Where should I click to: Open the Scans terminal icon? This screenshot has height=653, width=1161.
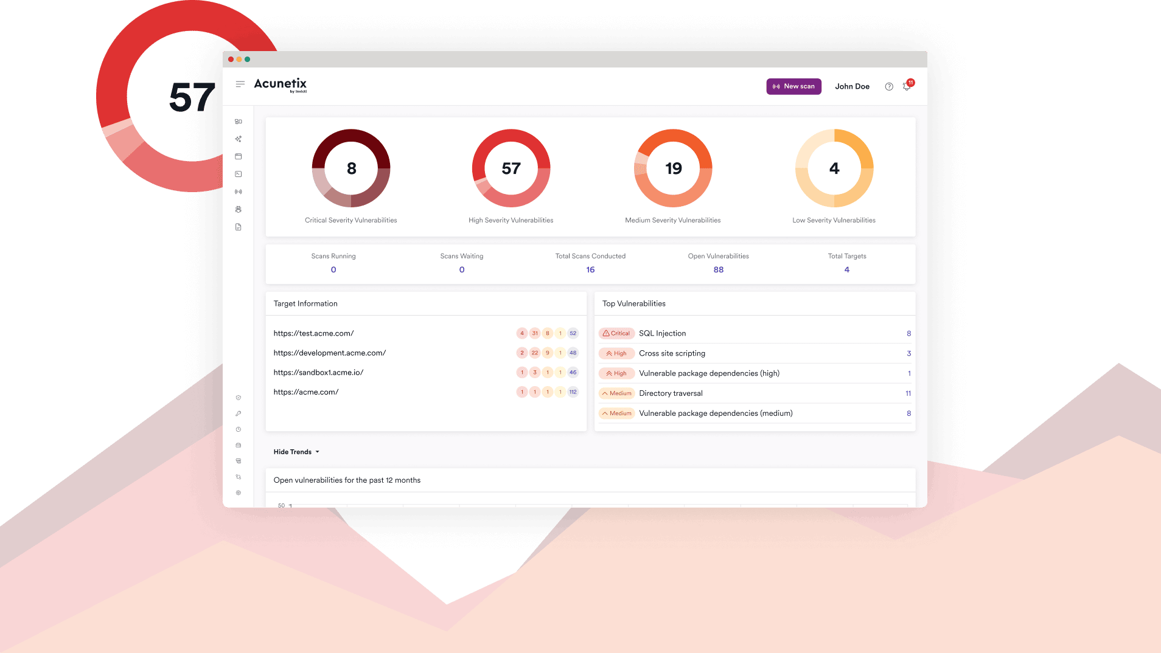point(238,174)
